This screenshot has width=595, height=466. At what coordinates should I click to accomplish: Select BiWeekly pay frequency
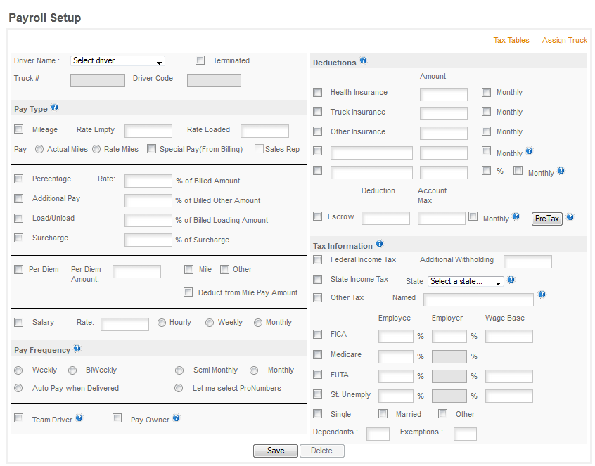pos(72,370)
